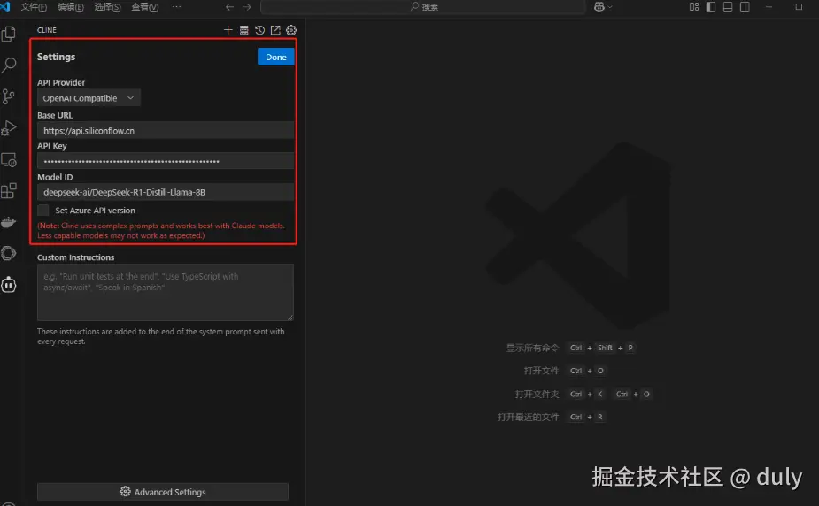The image size is (819, 506).
Task: Click the Model ID input field
Action: pyautogui.click(x=166, y=192)
